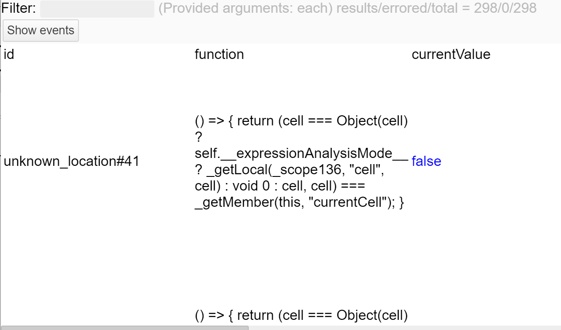
Task: Select the currentValue column header
Action: point(451,55)
